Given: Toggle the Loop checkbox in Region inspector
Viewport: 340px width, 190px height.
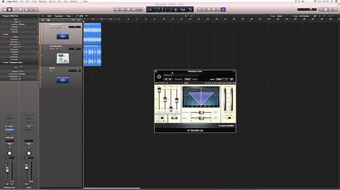Looking at the screenshot, I should (19, 22).
